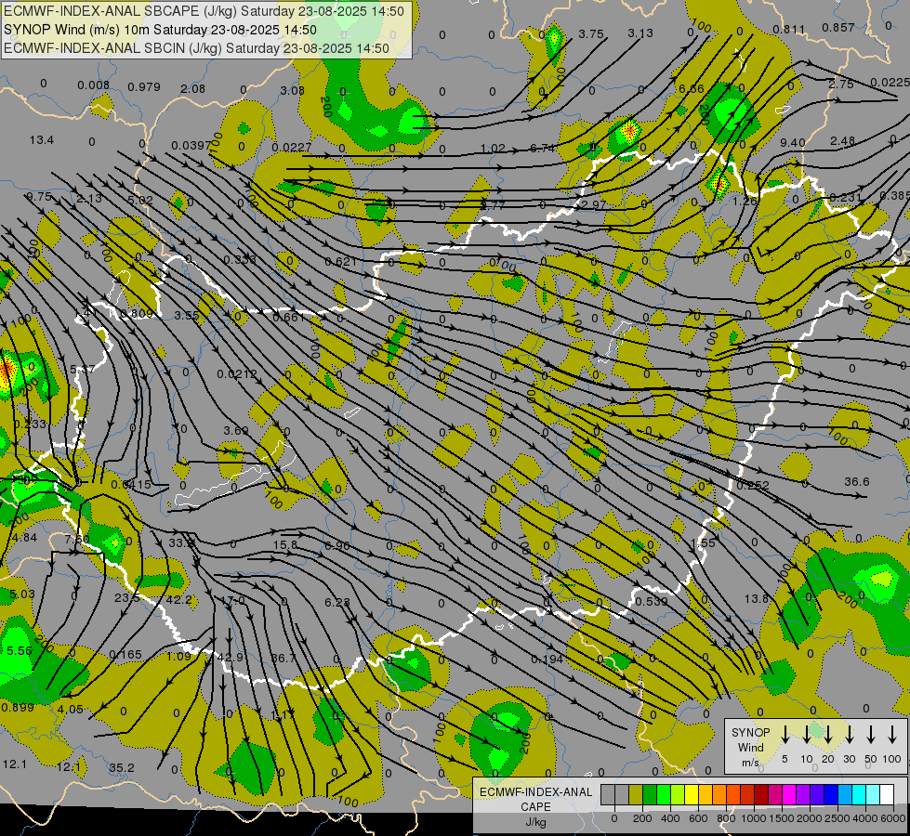Click the 2.08 value on the map
The height and width of the screenshot is (836, 910).
[x=192, y=89]
